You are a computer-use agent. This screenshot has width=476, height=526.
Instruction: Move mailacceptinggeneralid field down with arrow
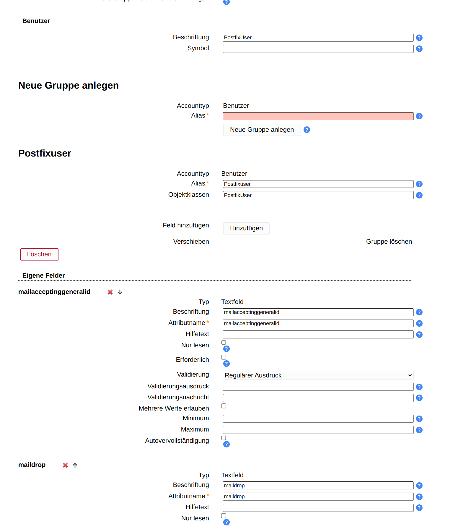click(120, 292)
